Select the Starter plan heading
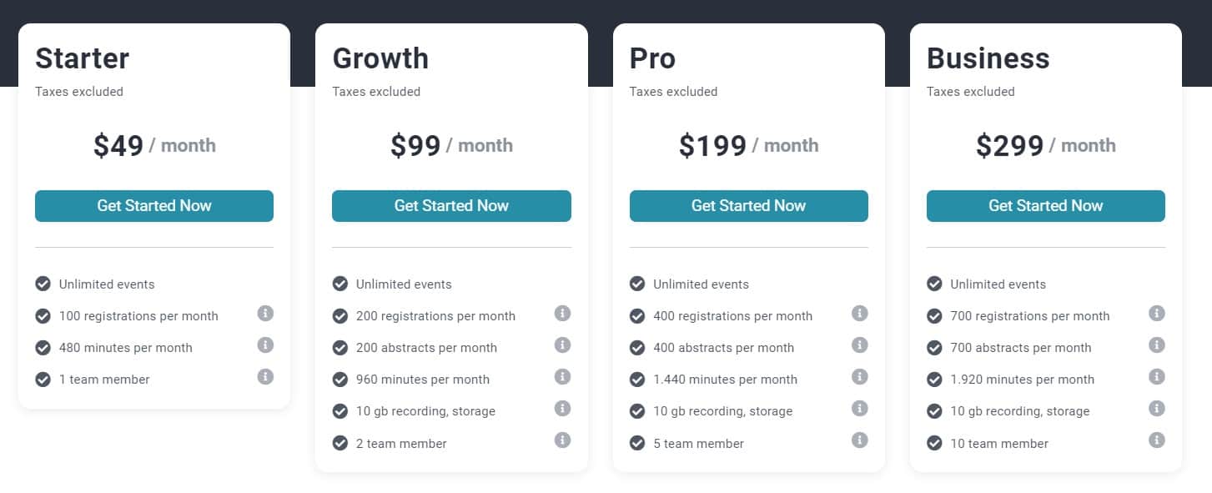Viewport: 1212px width, 493px height. 82,58
